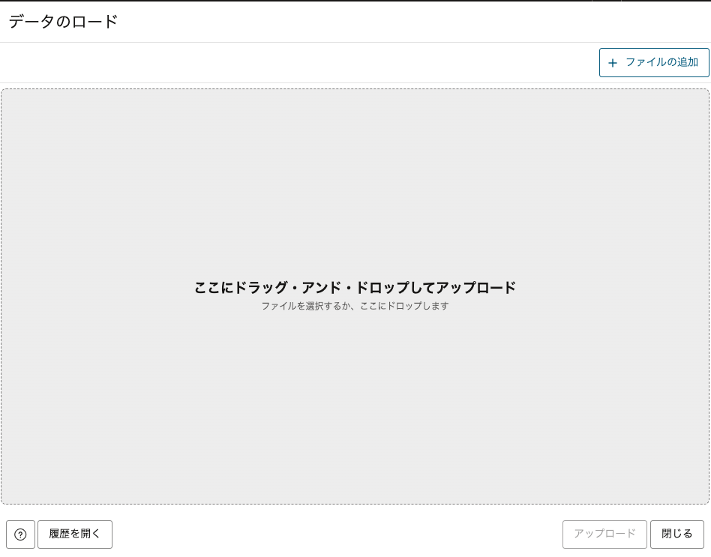Click the dark bar at top of window
The height and width of the screenshot is (557, 711).
point(355,2)
